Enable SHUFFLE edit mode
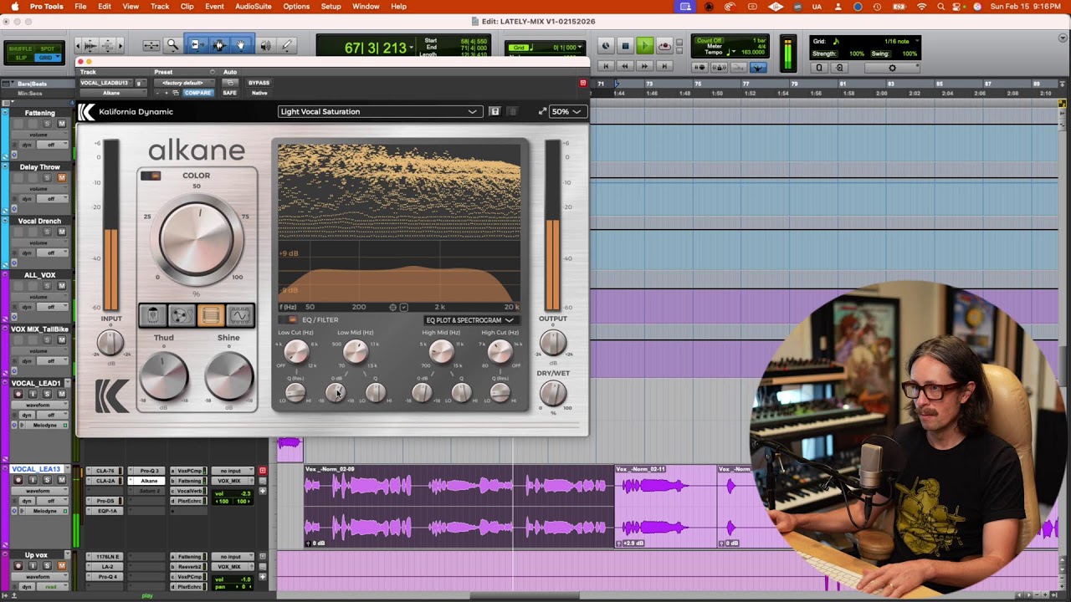Image resolution: width=1071 pixels, height=602 pixels. [22, 50]
